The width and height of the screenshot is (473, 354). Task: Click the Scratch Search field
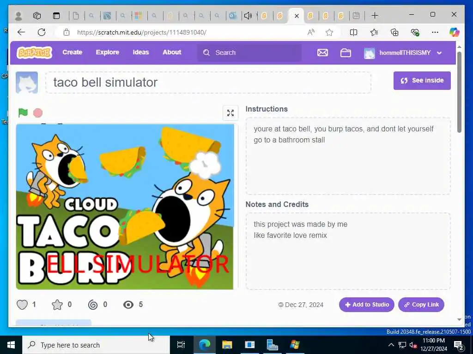point(249,53)
